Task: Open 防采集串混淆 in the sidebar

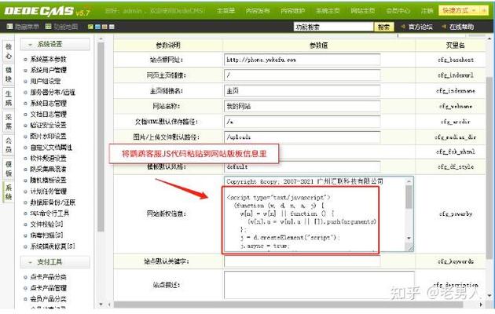Action: [x=48, y=170]
